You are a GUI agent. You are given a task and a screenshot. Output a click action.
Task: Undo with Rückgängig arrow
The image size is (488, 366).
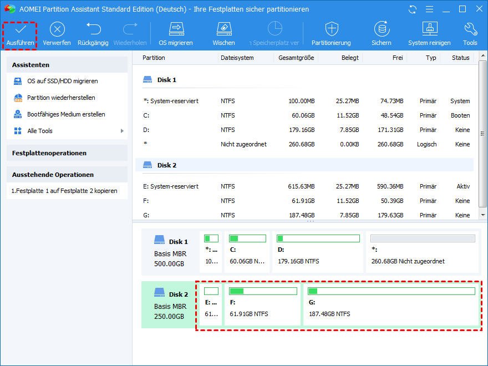(93, 35)
